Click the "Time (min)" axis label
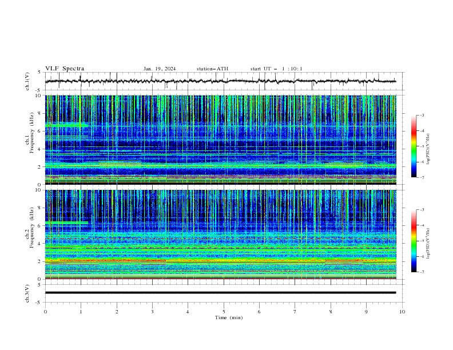Screen dimensions: 453x350 [x=229, y=317]
